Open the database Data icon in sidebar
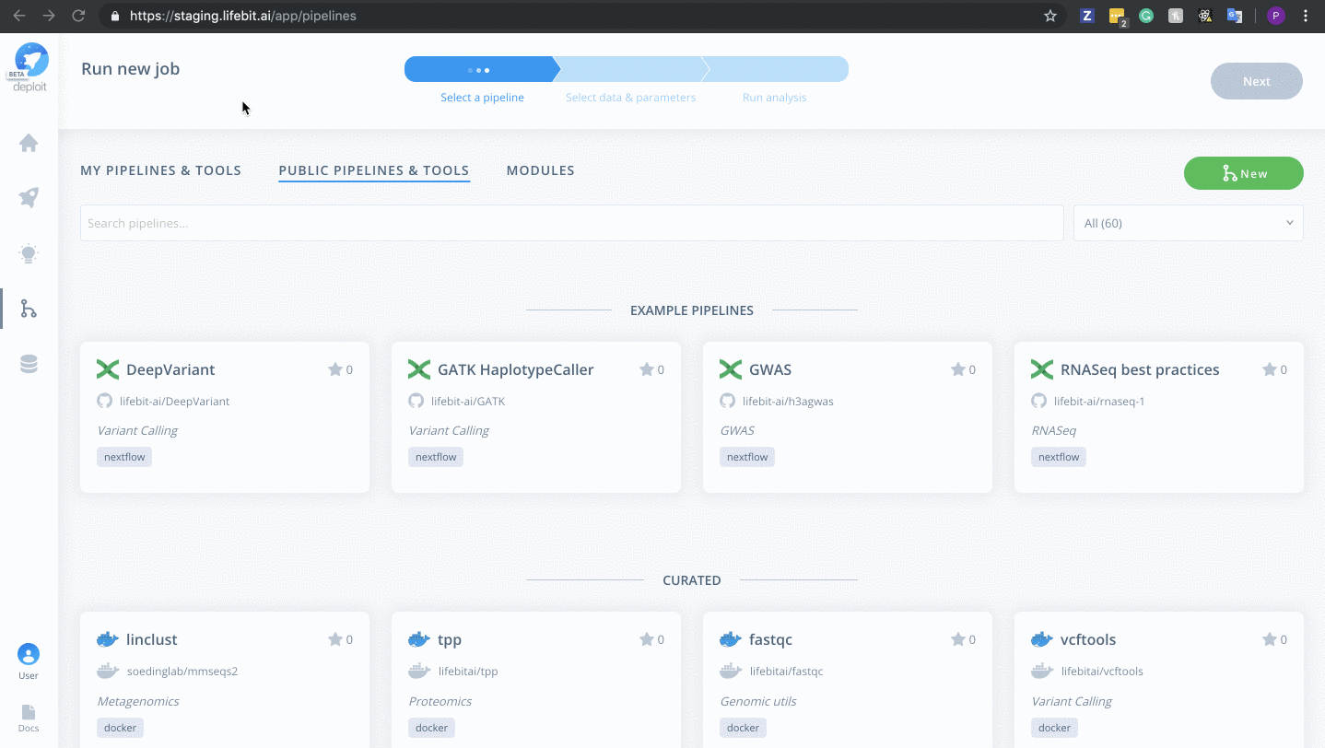Viewport: 1325px width, 748px height. pos(29,365)
